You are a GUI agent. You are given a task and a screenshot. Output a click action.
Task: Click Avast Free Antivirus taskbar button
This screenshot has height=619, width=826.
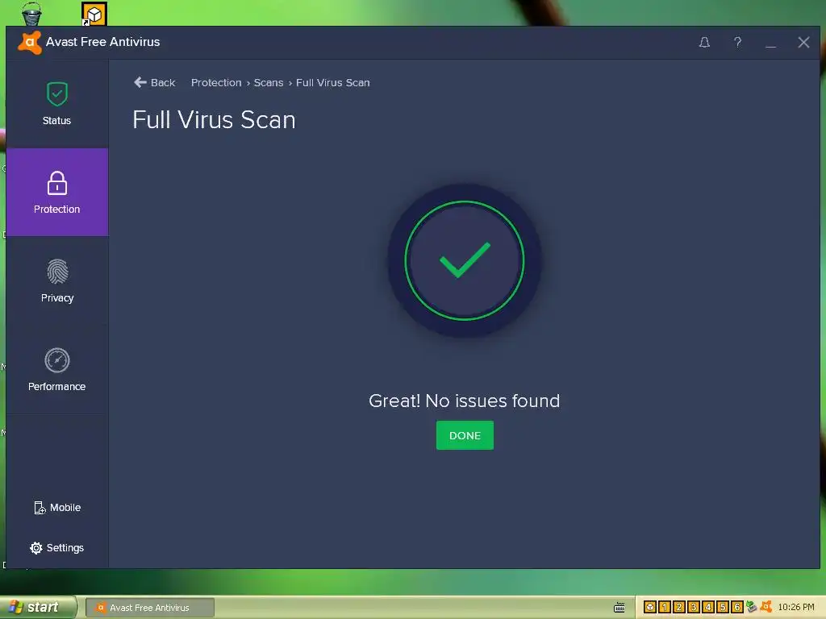(x=149, y=608)
